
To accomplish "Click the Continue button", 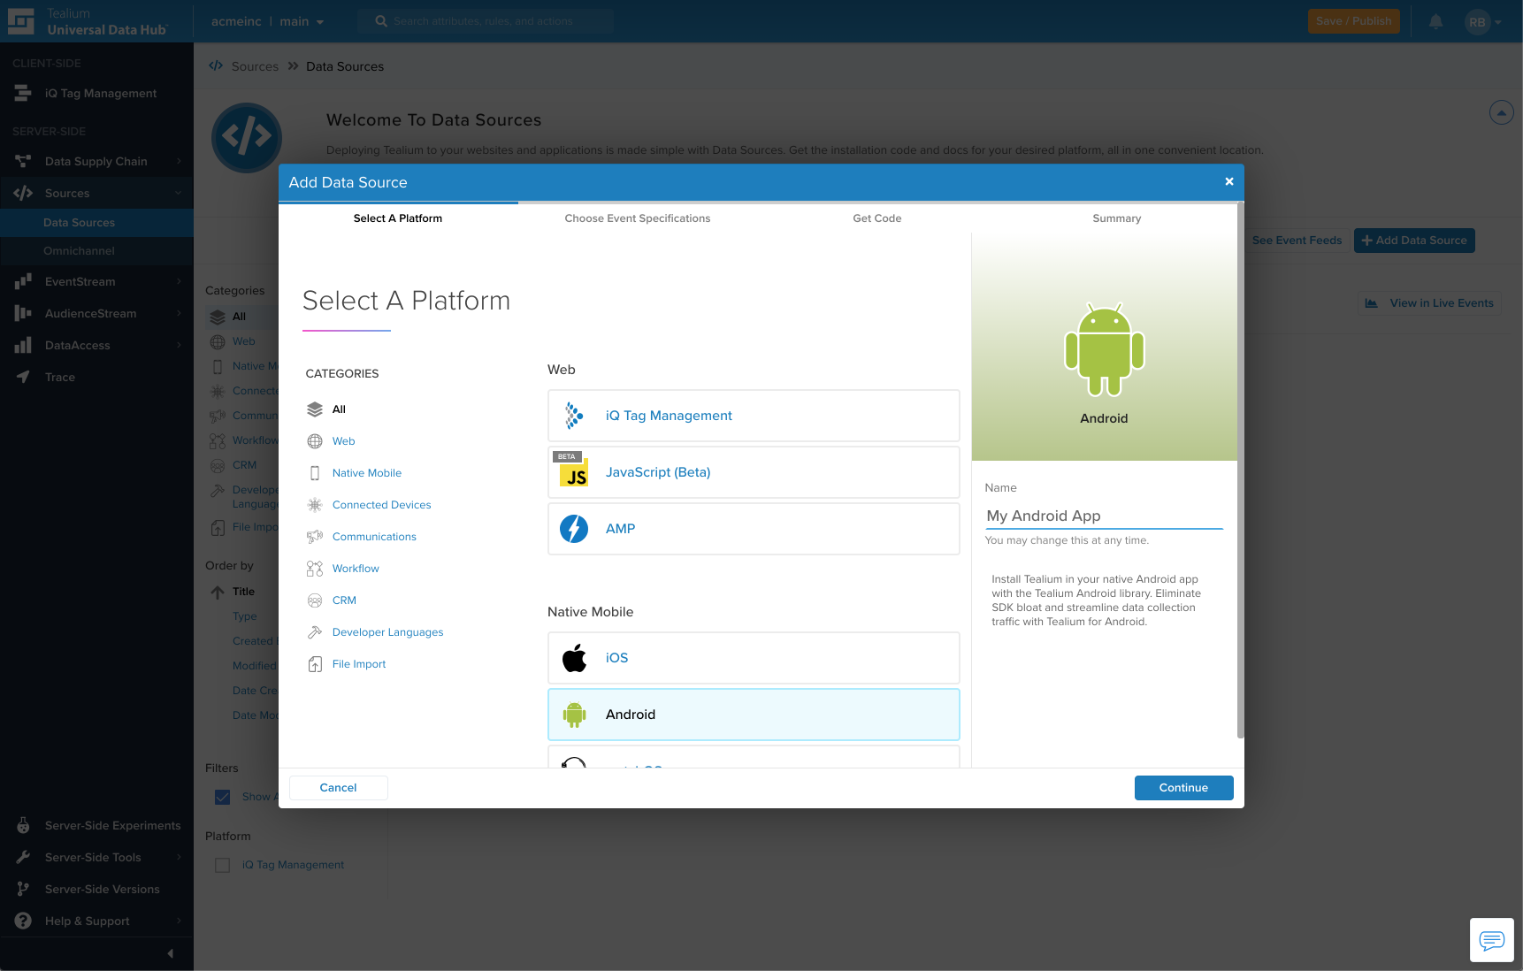I will (1183, 788).
